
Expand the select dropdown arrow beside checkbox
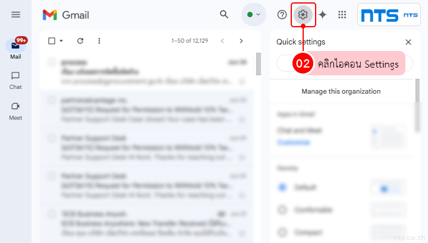(x=61, y=41)
